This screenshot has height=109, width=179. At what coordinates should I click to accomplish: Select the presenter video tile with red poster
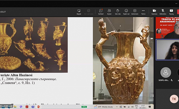click(x=167, y=28)
